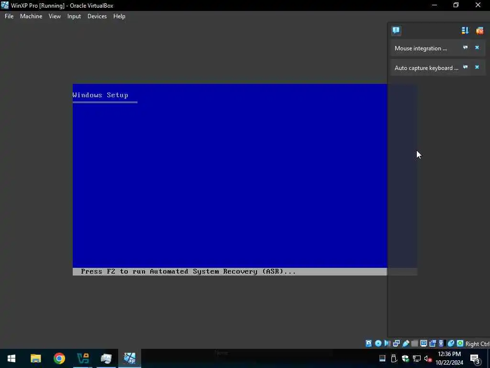Click the USB devices status icon
The height and width of the screenshot is (368, 490).
[406, 344]
